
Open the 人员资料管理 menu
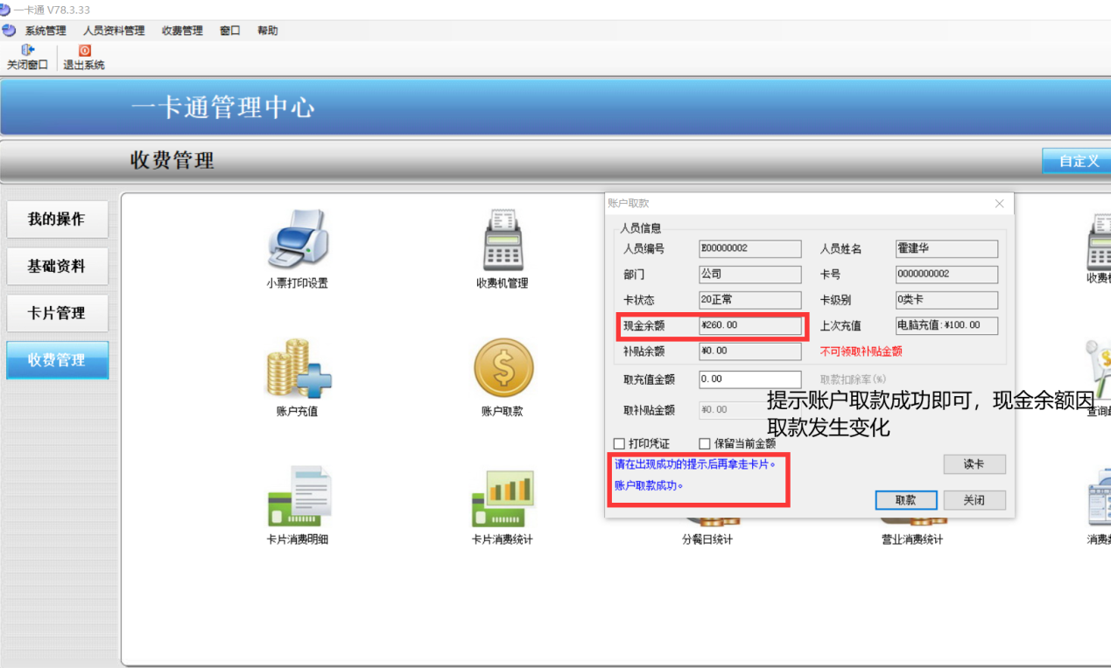click(x=114, y=31)
